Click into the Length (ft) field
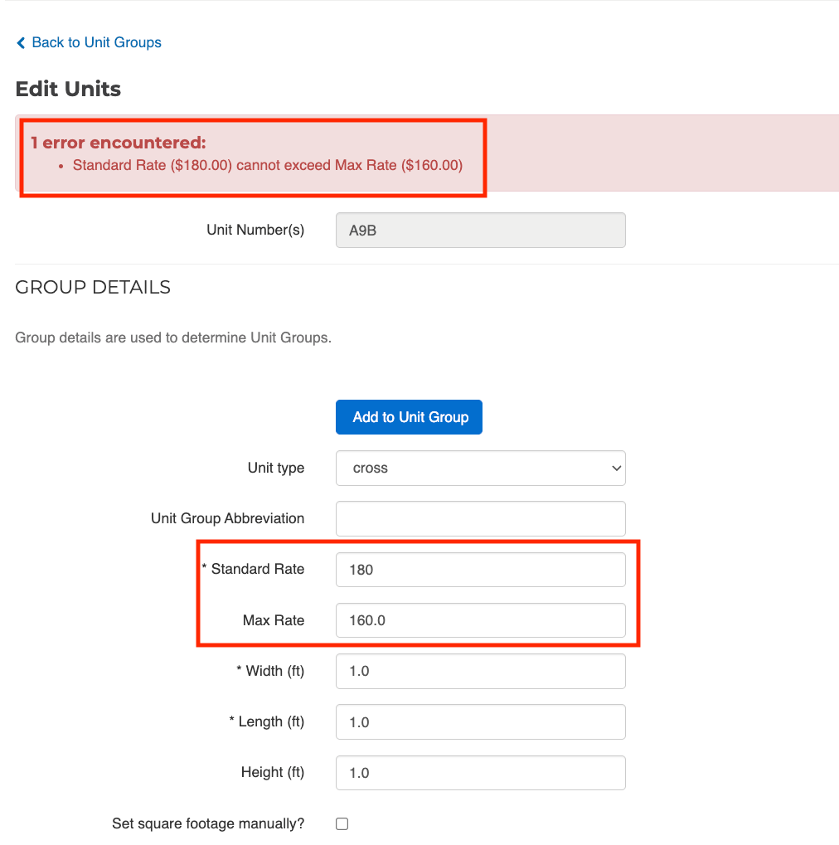839x845 pixels. 480,722
